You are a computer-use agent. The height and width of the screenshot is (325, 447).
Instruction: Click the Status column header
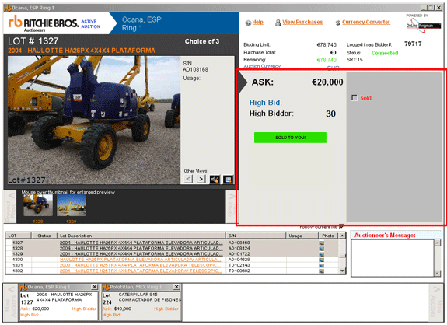(x=44, y=236)
